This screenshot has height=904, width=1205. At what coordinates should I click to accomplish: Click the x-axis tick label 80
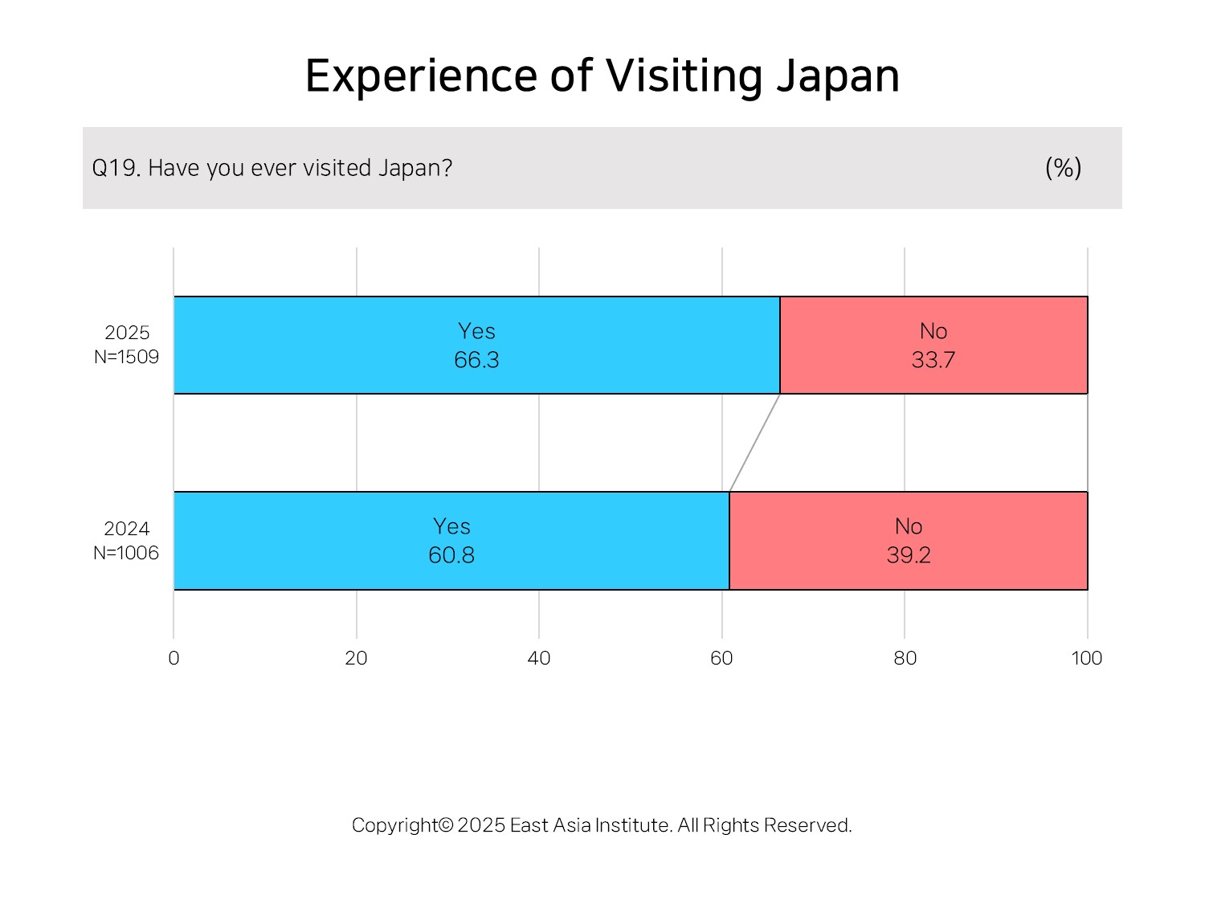click(905, 658)
